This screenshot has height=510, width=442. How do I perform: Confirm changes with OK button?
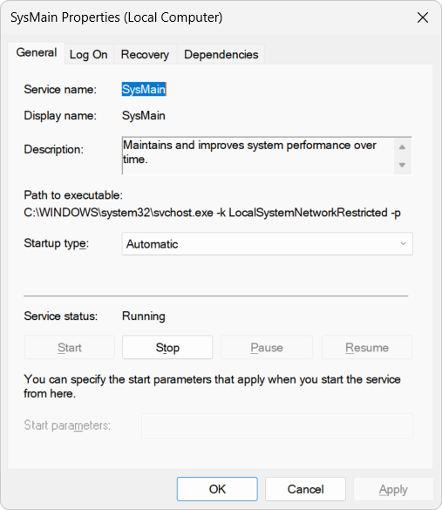(x=217, y=489)
